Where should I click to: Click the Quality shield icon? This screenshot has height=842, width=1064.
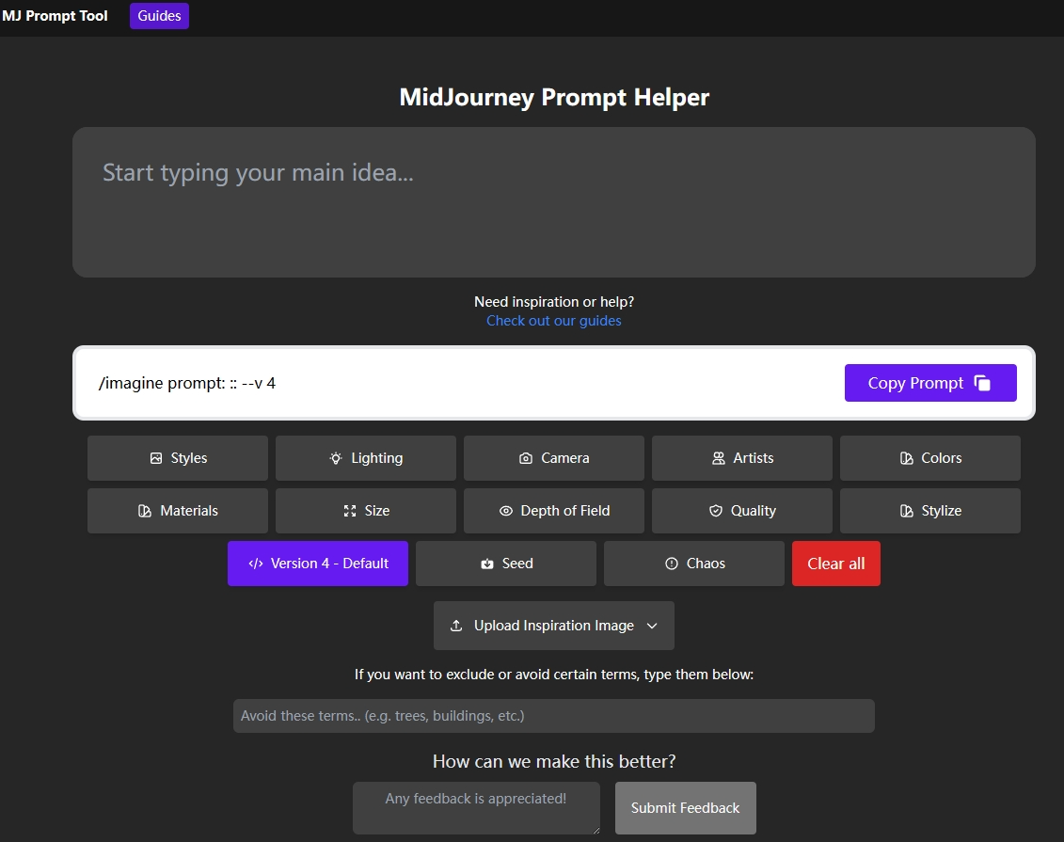[x=716, y=511]
